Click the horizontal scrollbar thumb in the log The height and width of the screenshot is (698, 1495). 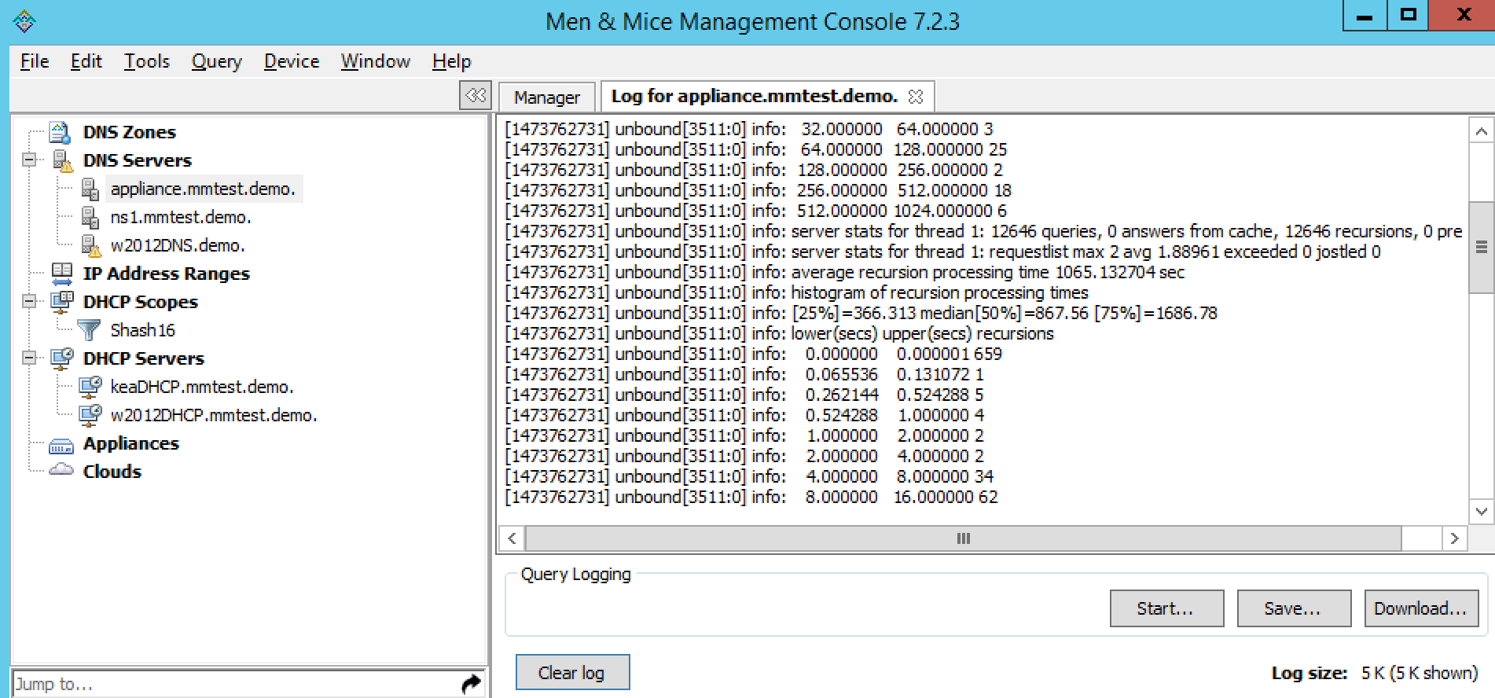click(963, 538)
